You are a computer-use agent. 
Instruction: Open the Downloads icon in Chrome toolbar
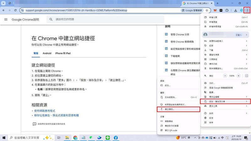[x=236, y=10]
